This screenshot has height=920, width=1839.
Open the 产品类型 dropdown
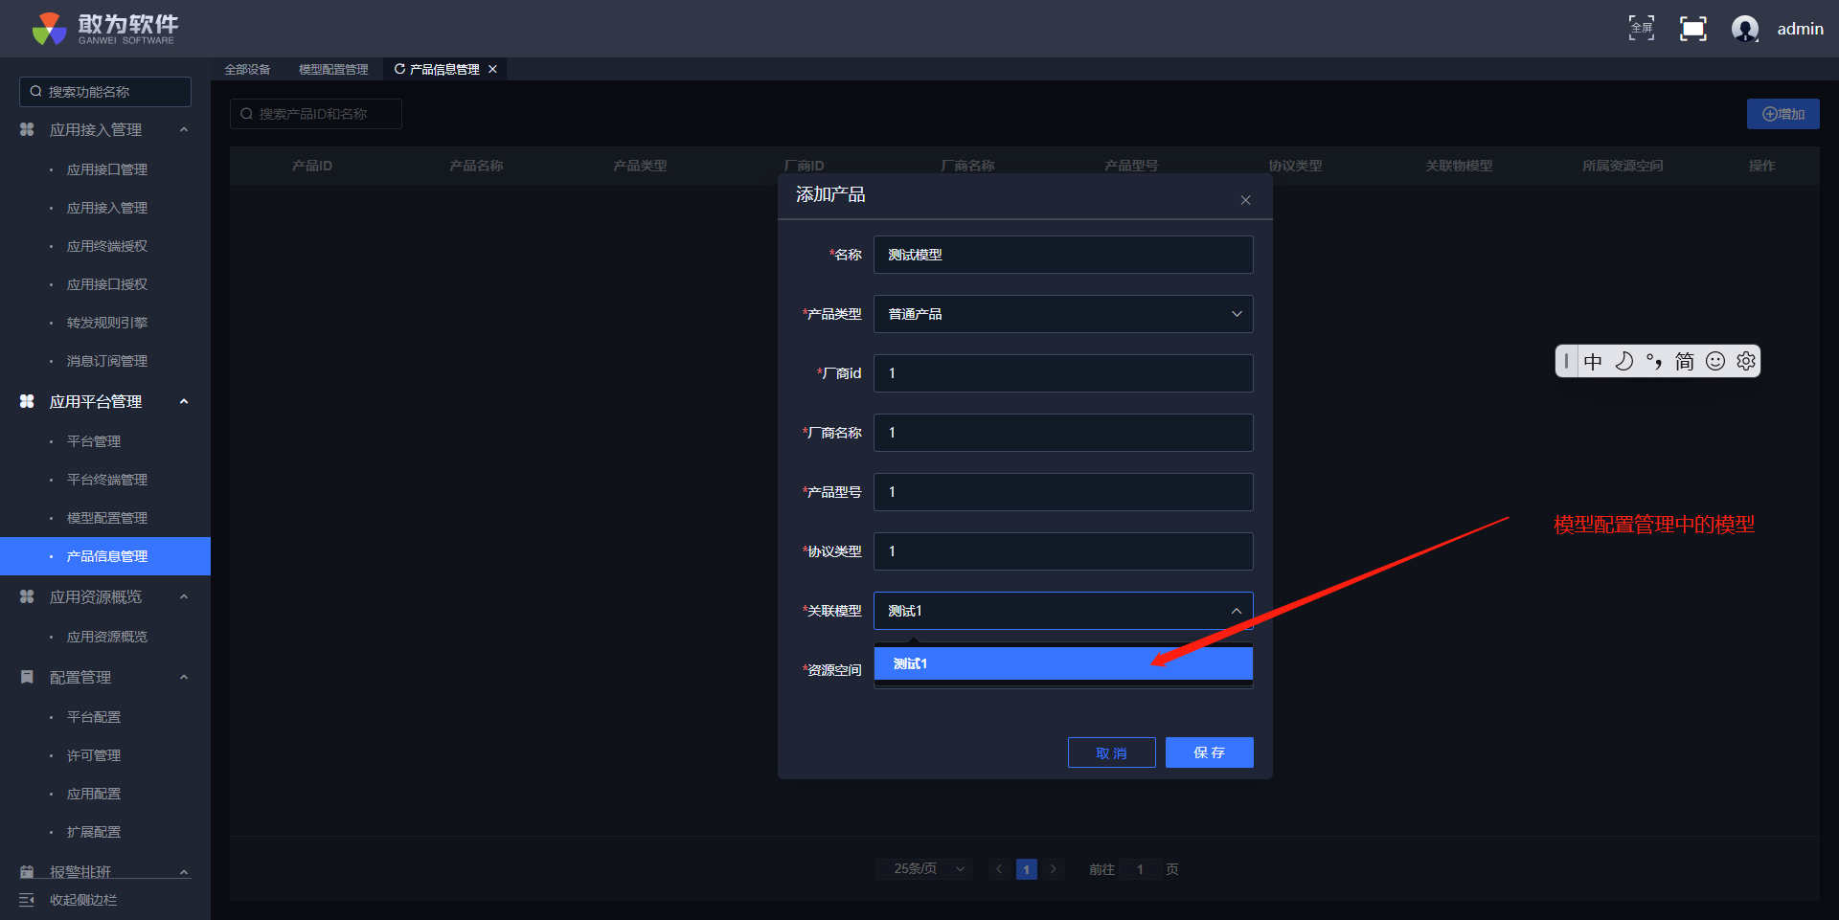[x=1063, y=314]
